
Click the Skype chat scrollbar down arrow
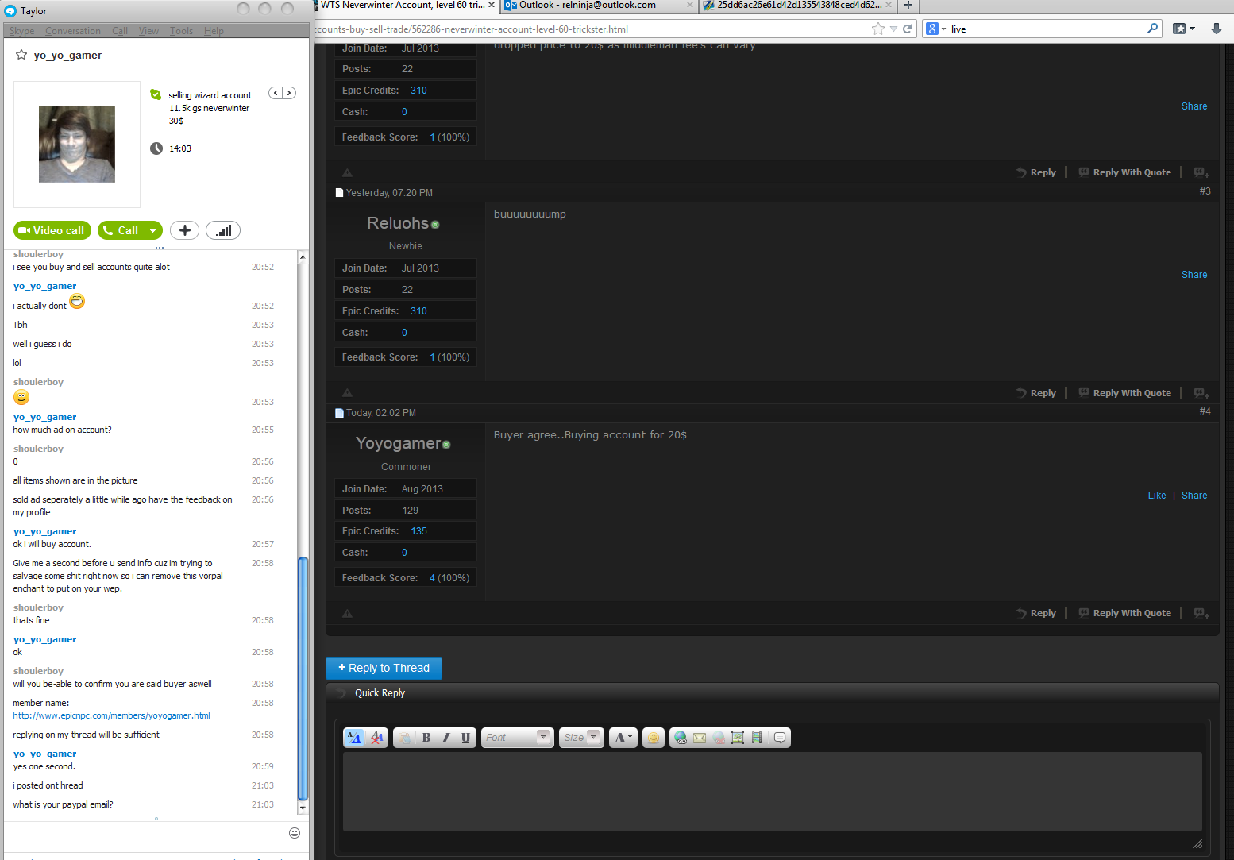click(x=303, y=808)
